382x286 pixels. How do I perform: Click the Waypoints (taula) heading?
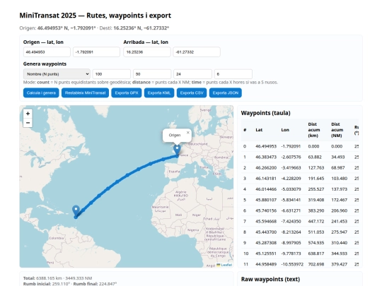[265, 113]
